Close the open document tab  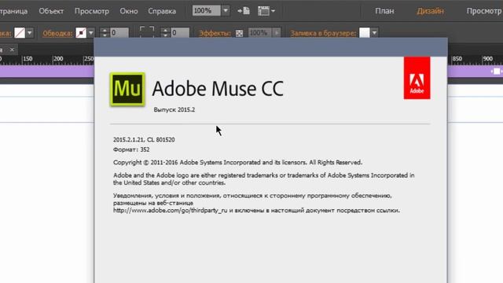pos(12,50)
